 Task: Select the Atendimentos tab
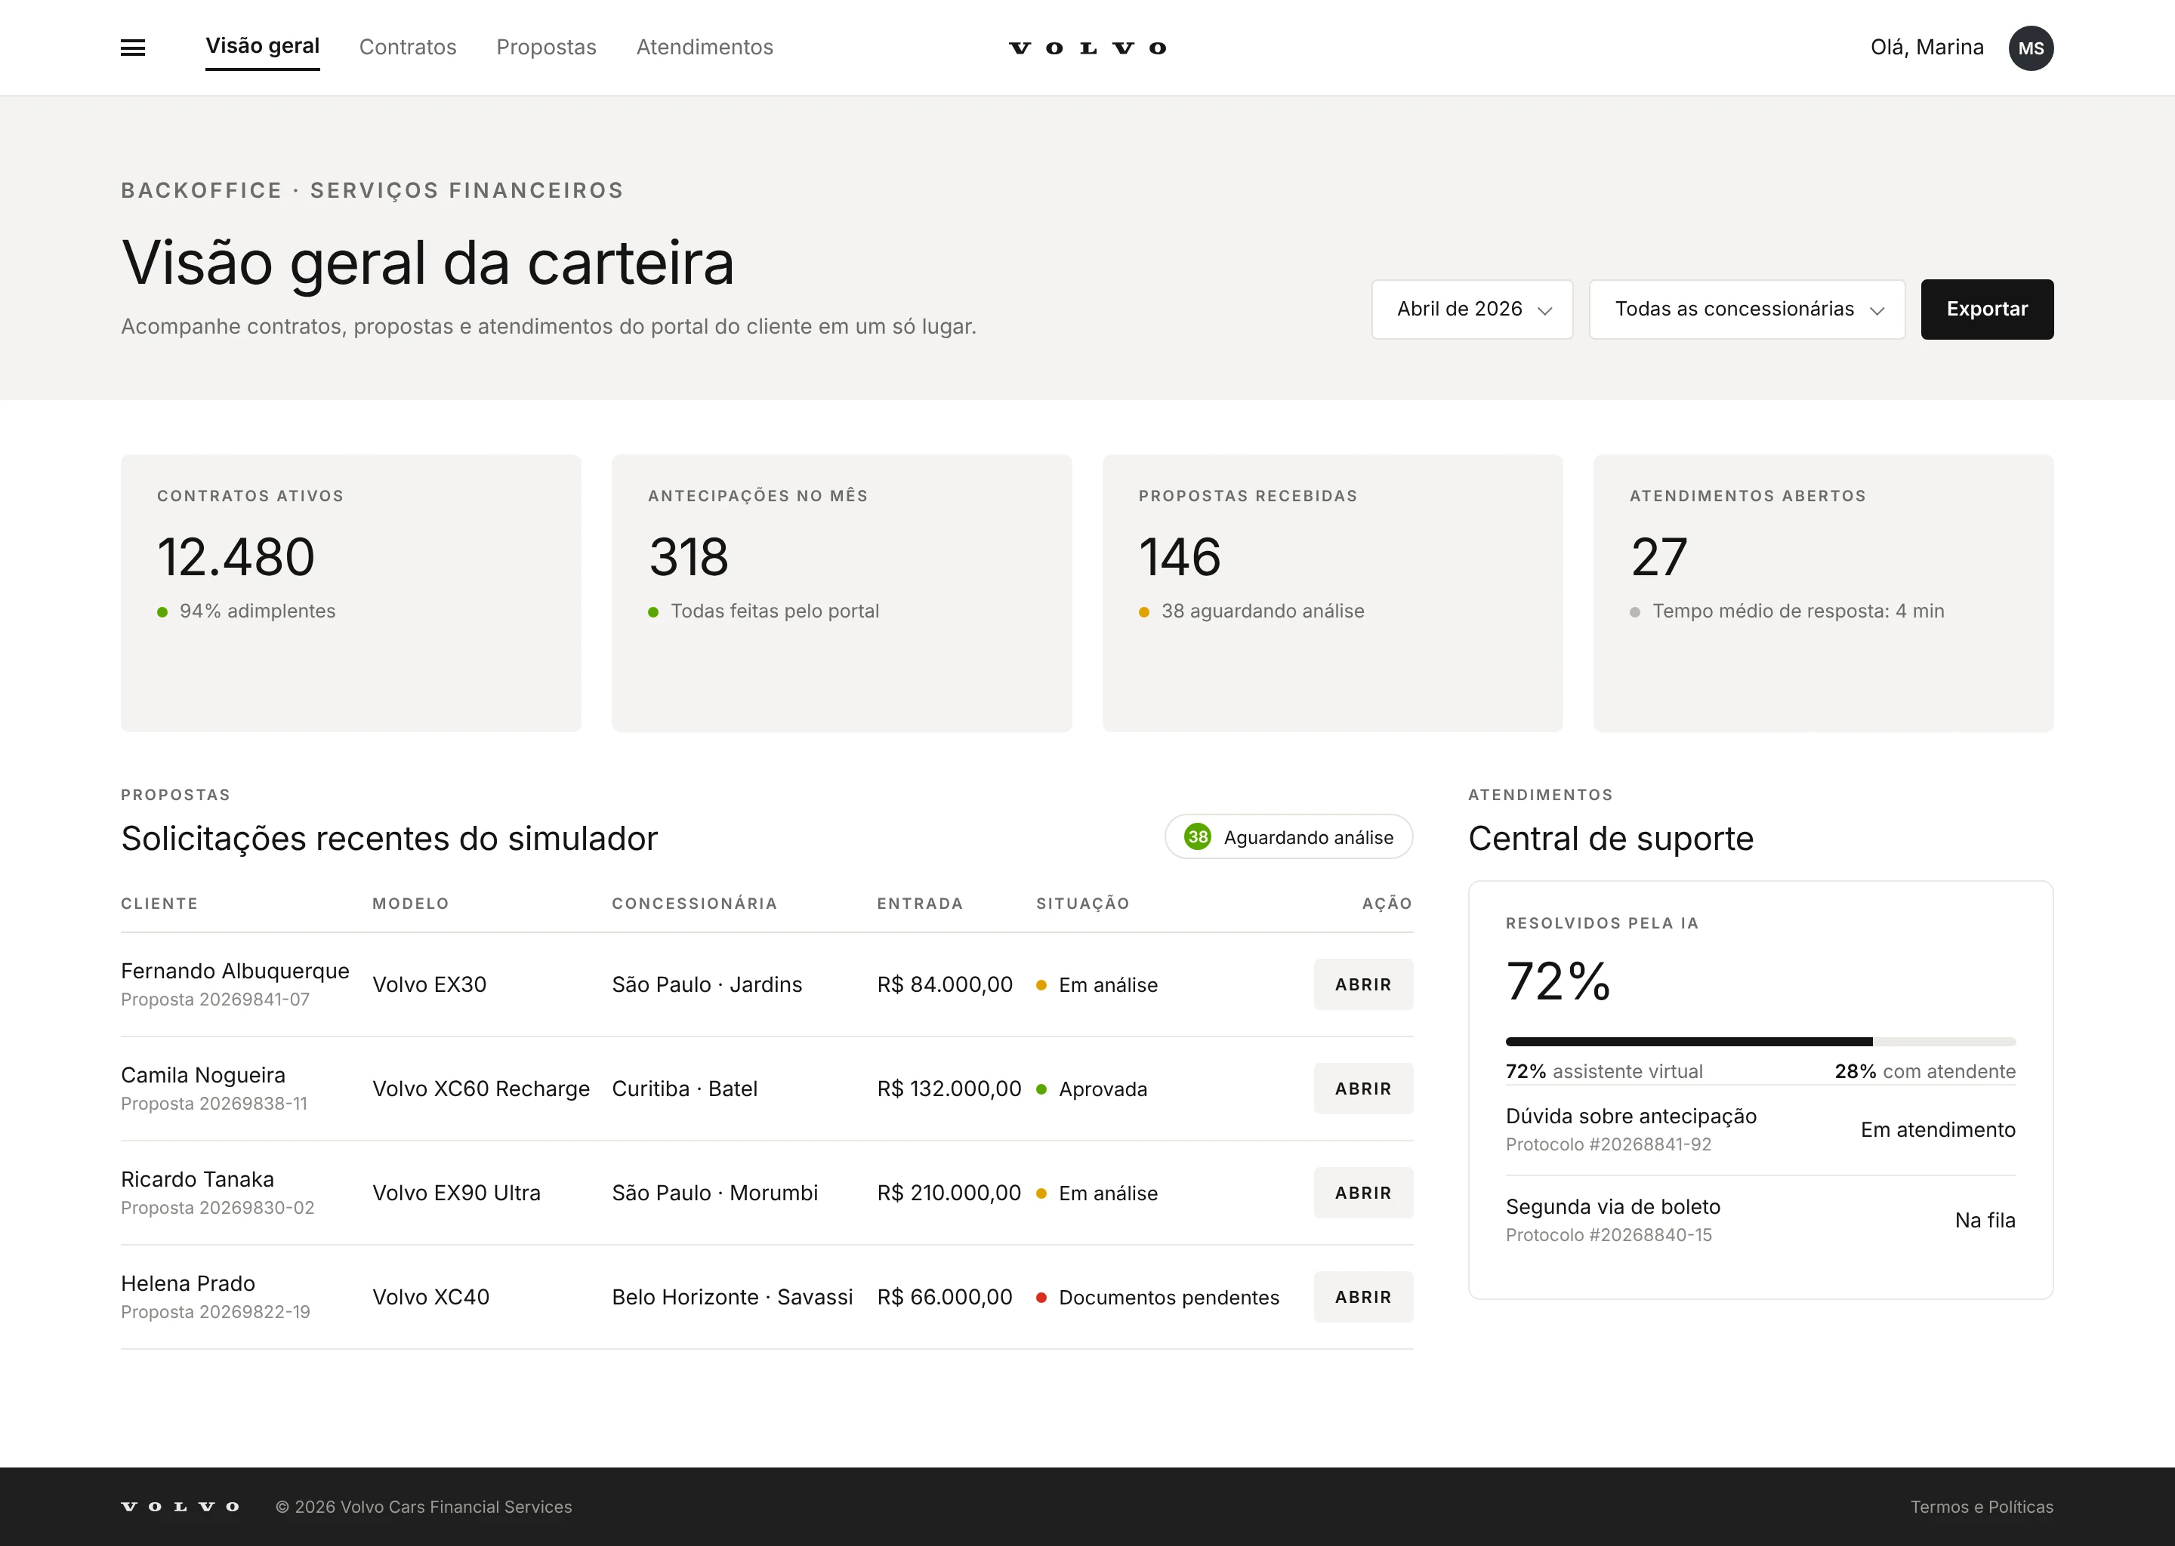coord(705,47)
